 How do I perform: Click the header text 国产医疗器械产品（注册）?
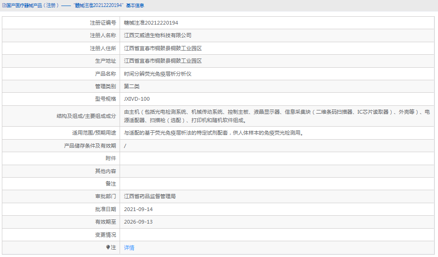[x=32, y=5]
